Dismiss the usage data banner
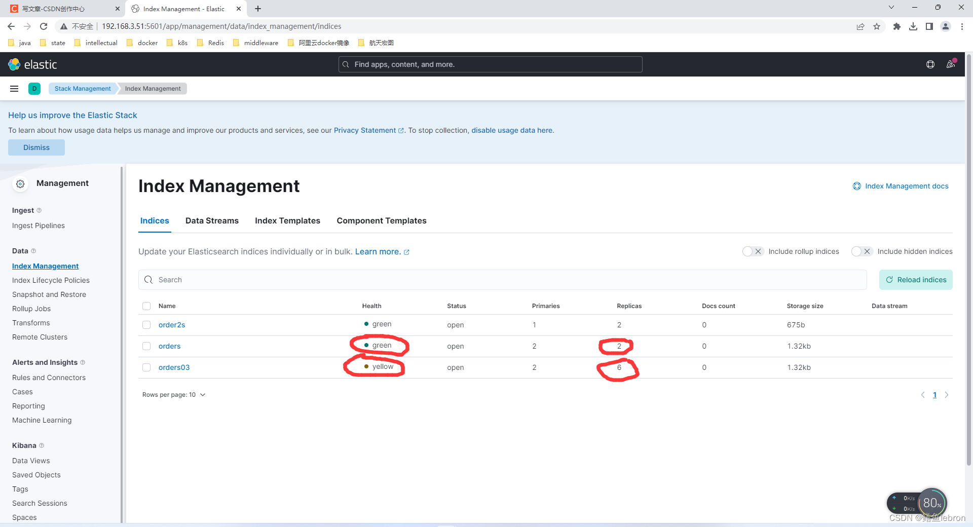 click(36, 147)
